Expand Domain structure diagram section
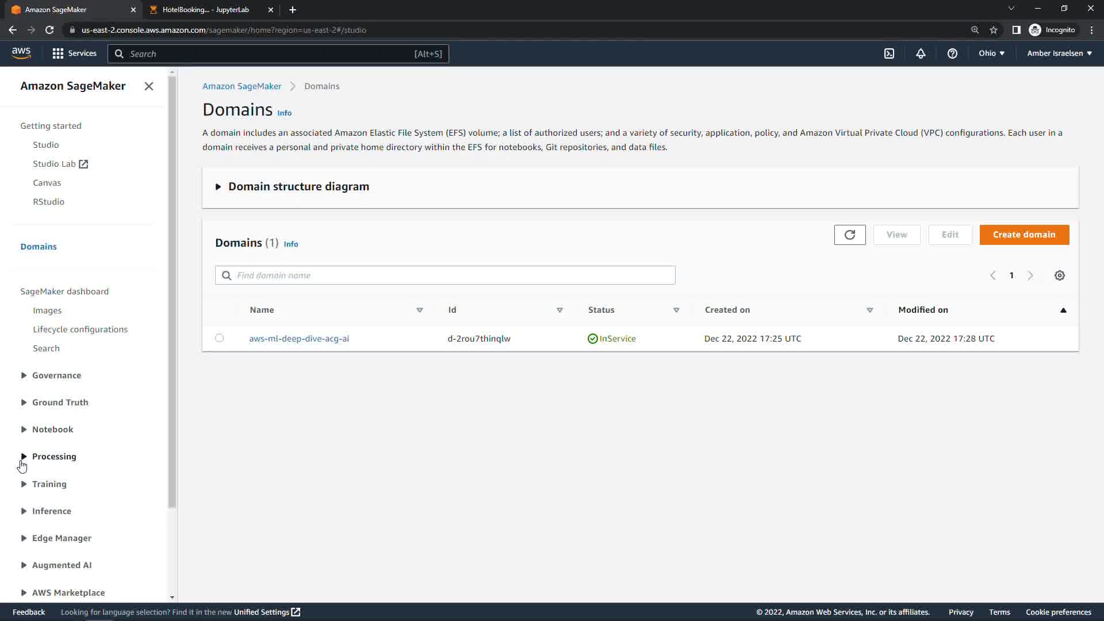Screen dimensions: 1104x621 tap(218, 187)
